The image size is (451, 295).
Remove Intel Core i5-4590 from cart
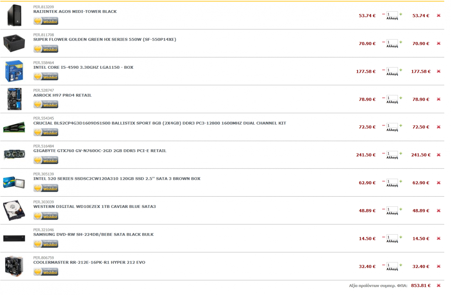[x=438, y=71]
